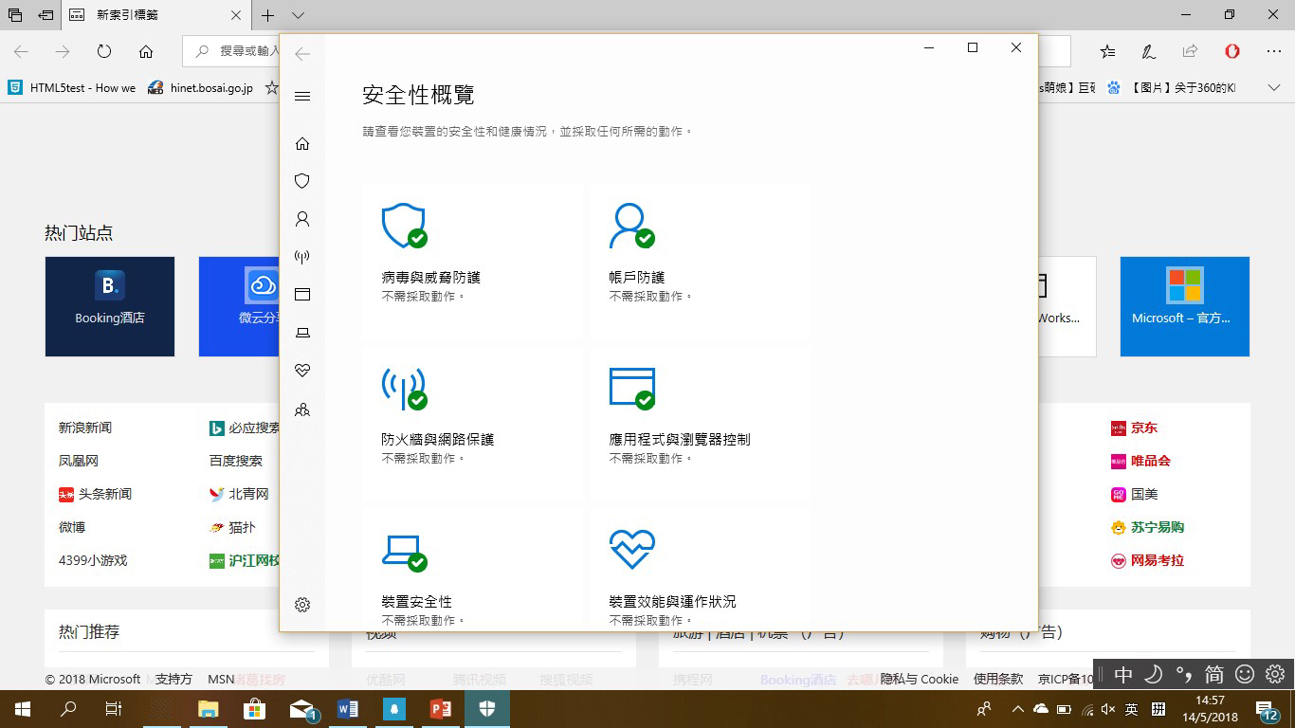
Task: Open the 應用程式與瀏覽器控制 tile
Action: tap(700, 423)
